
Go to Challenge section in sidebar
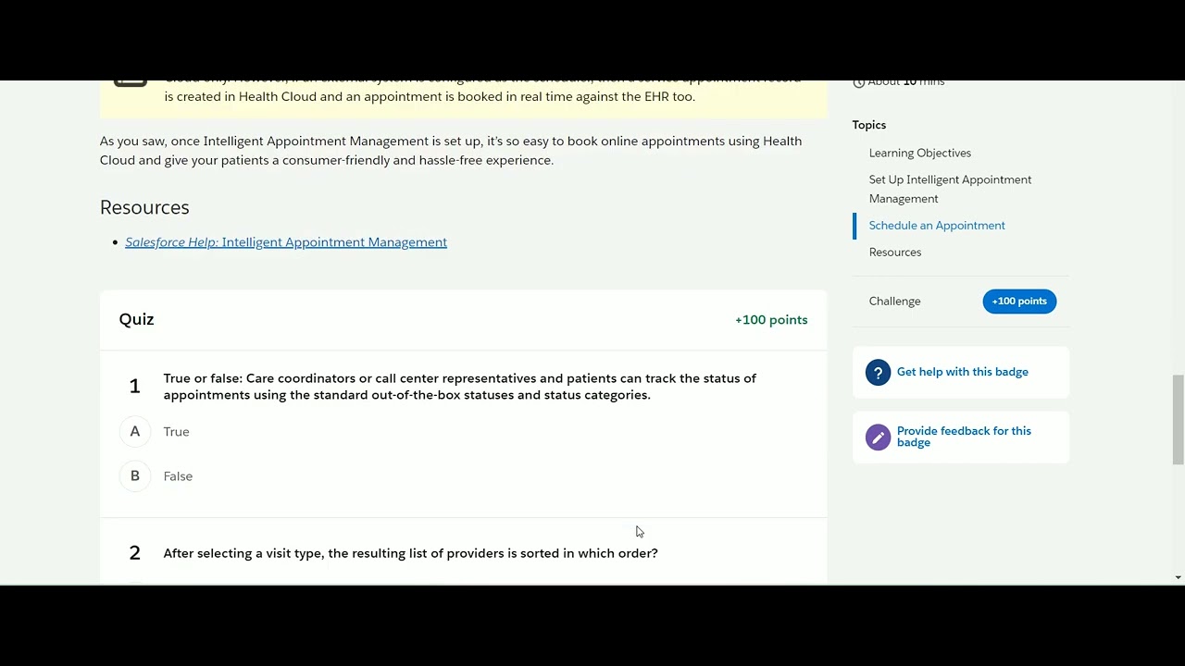point(894,301)
